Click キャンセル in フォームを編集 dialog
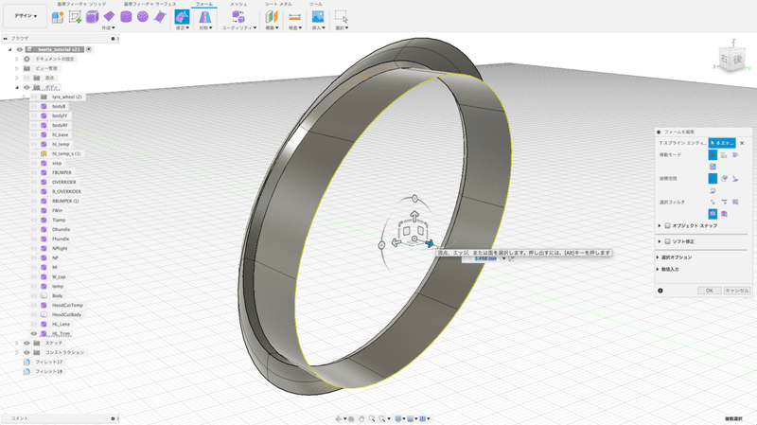 737,291
